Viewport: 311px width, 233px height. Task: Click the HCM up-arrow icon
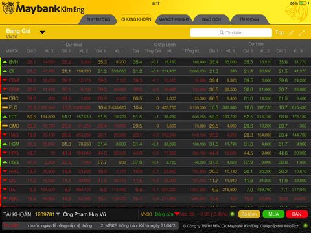coord(5,144)
